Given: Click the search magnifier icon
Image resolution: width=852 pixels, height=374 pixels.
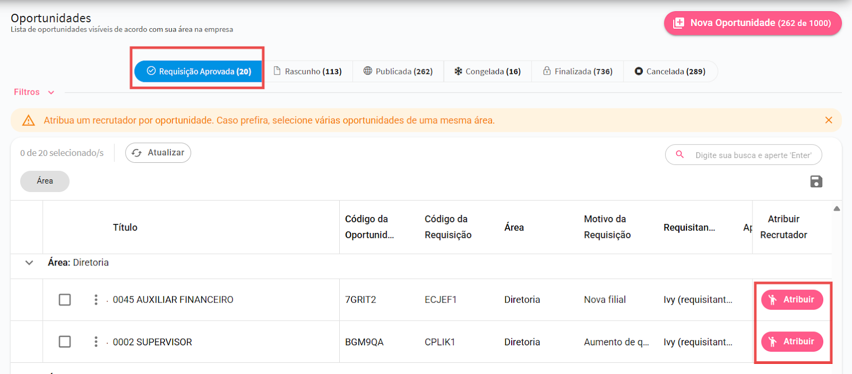Looking at the screenshot, I should point(679,155).
